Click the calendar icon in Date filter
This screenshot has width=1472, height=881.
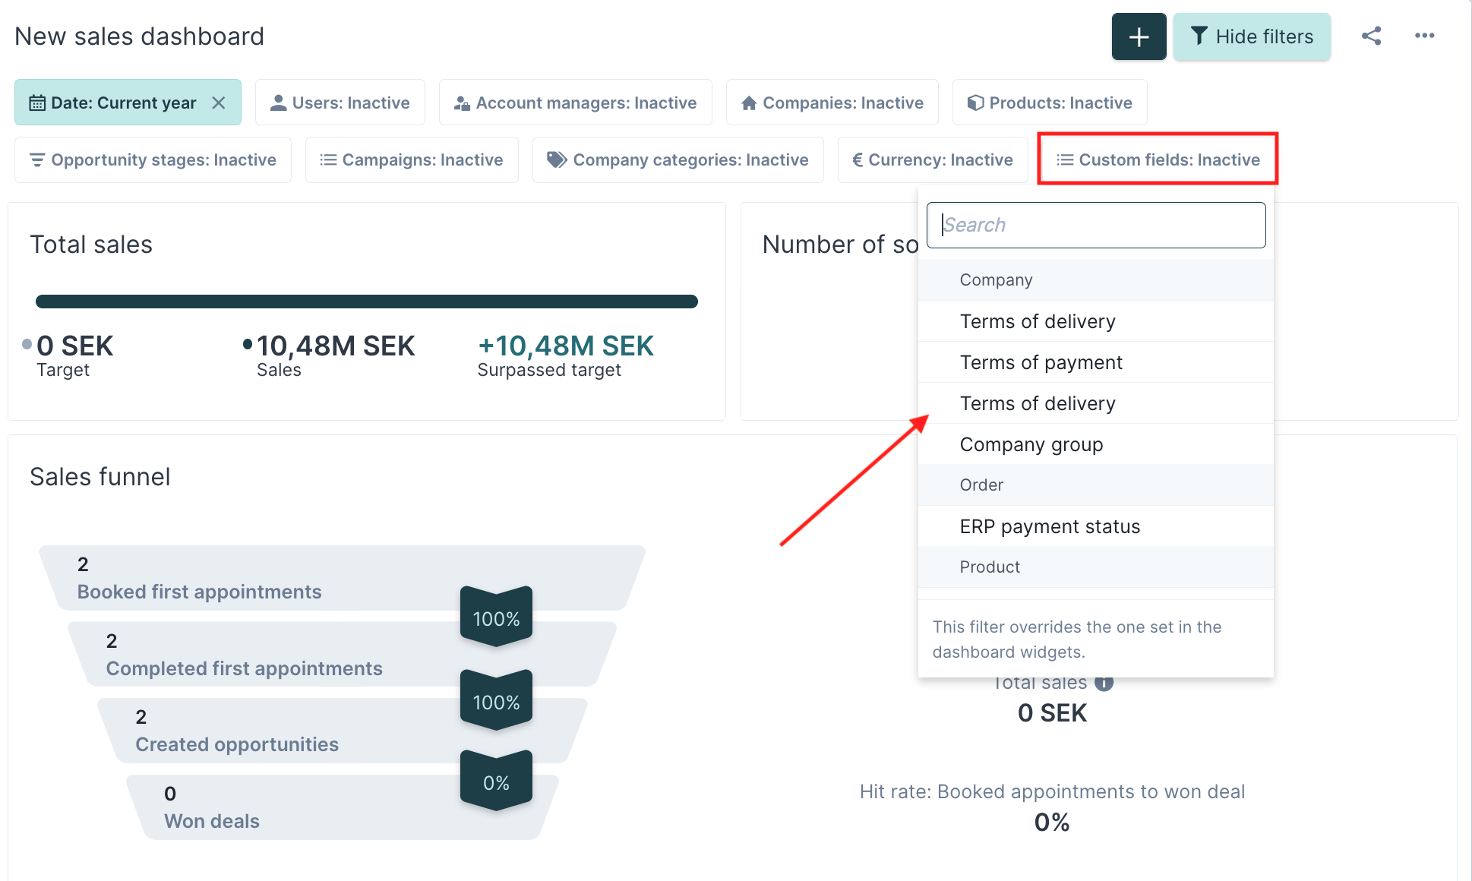[x=36, y=103]
